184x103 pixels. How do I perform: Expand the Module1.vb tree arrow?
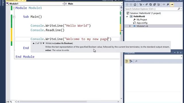coord(130,26)
